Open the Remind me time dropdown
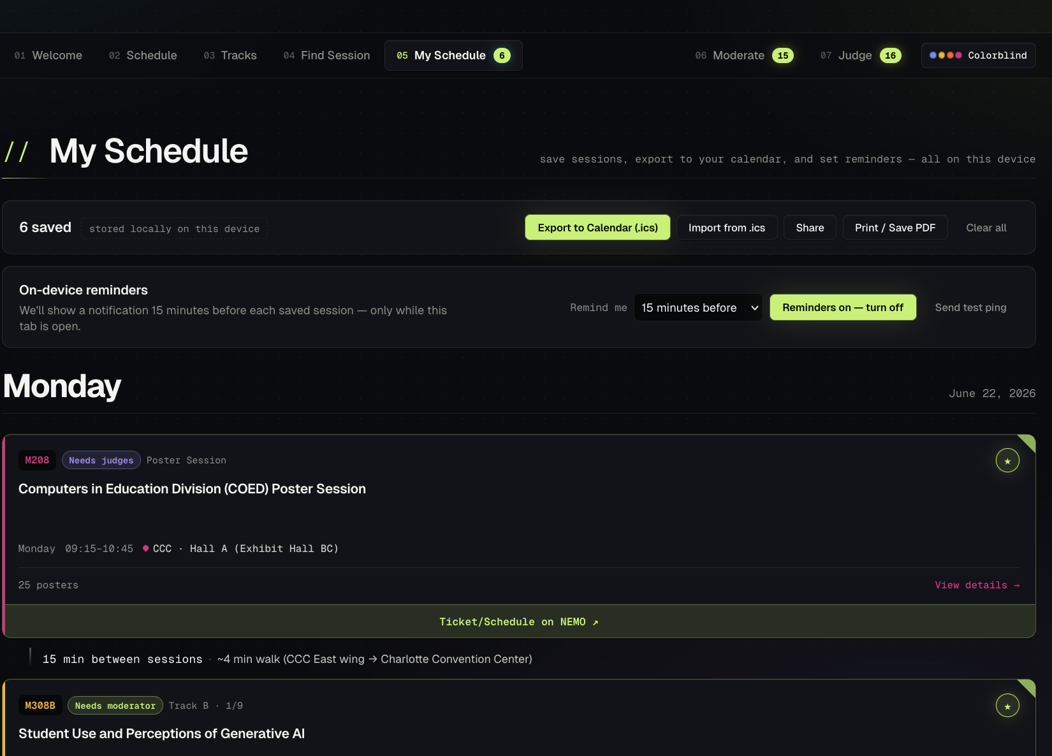Image resolution: width=1052 pixels, height=756 pixels. [x=698, y=307]
